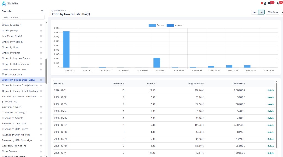The height and width of the screenshot is (157, 283).
Task: Switch chart to line view
Action: point(255,12)
